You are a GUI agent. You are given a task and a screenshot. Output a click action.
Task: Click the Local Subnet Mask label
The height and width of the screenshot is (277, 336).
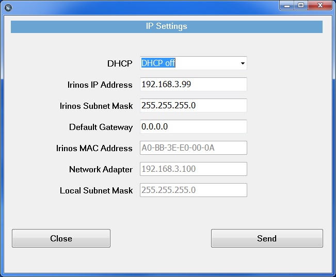tap(96, 190)
